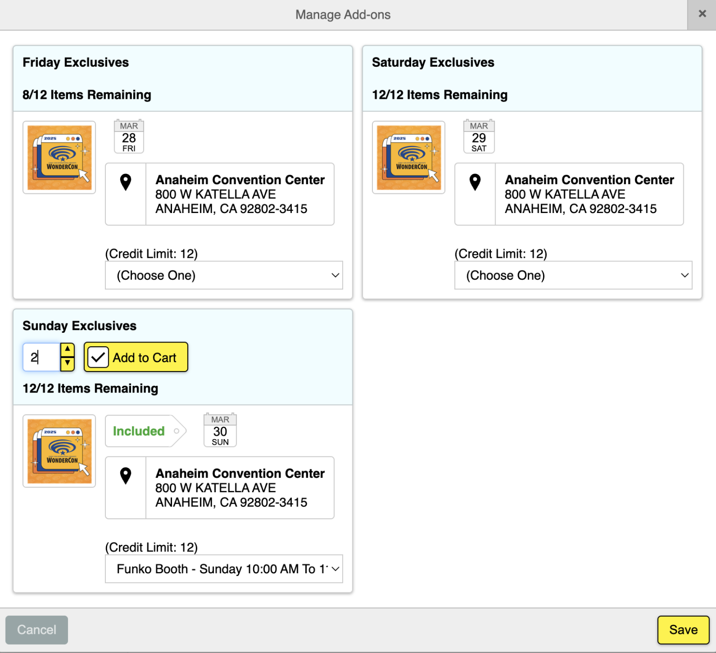
Task: Close the Manage Add-ons dialog
Action: (702, 14)
